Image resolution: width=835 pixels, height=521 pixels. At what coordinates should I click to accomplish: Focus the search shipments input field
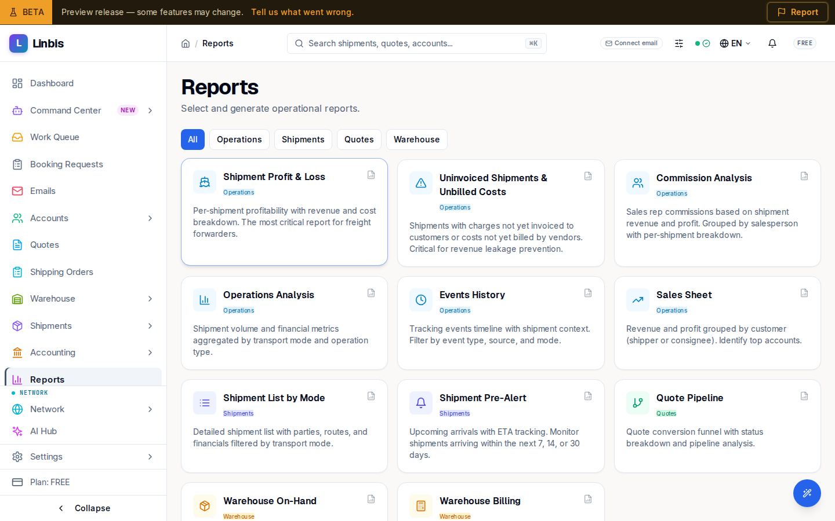417,43
